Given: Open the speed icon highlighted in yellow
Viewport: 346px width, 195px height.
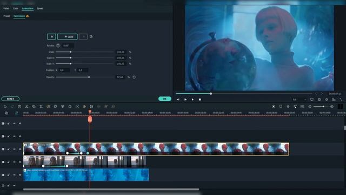Looking at the screenshot, I should coord(48,107).
